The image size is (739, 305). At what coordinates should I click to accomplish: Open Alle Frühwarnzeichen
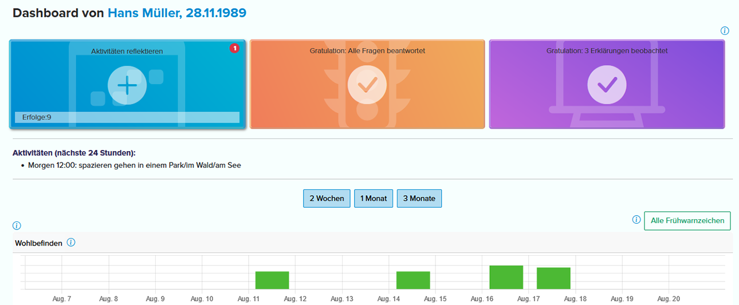687,220
